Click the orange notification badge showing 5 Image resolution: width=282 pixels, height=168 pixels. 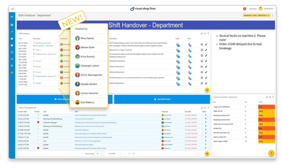(x=245, y=9)
